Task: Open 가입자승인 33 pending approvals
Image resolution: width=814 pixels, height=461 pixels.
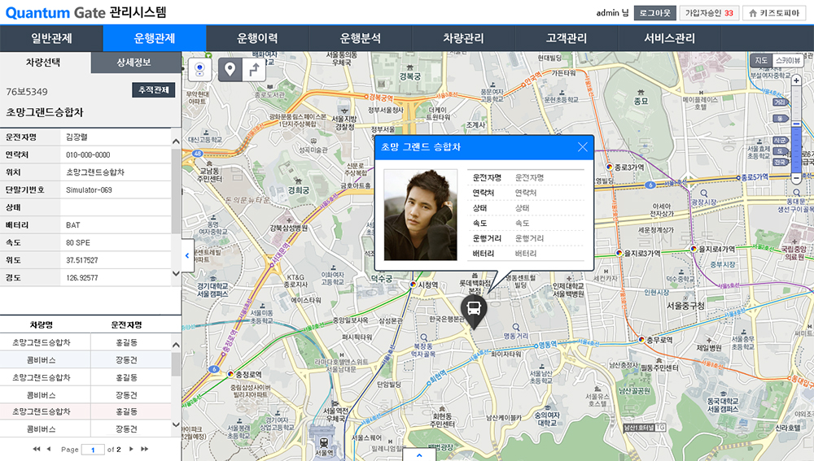Action: 709,13
